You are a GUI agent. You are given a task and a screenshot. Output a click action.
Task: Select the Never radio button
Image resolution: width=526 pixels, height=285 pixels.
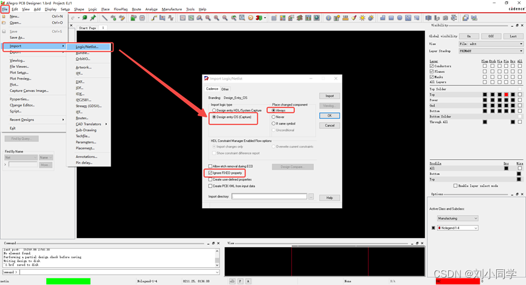[x=274, y=117]
